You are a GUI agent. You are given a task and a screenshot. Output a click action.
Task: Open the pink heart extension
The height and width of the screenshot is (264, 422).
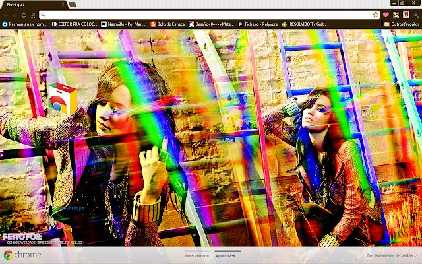(x=386, y=15)
